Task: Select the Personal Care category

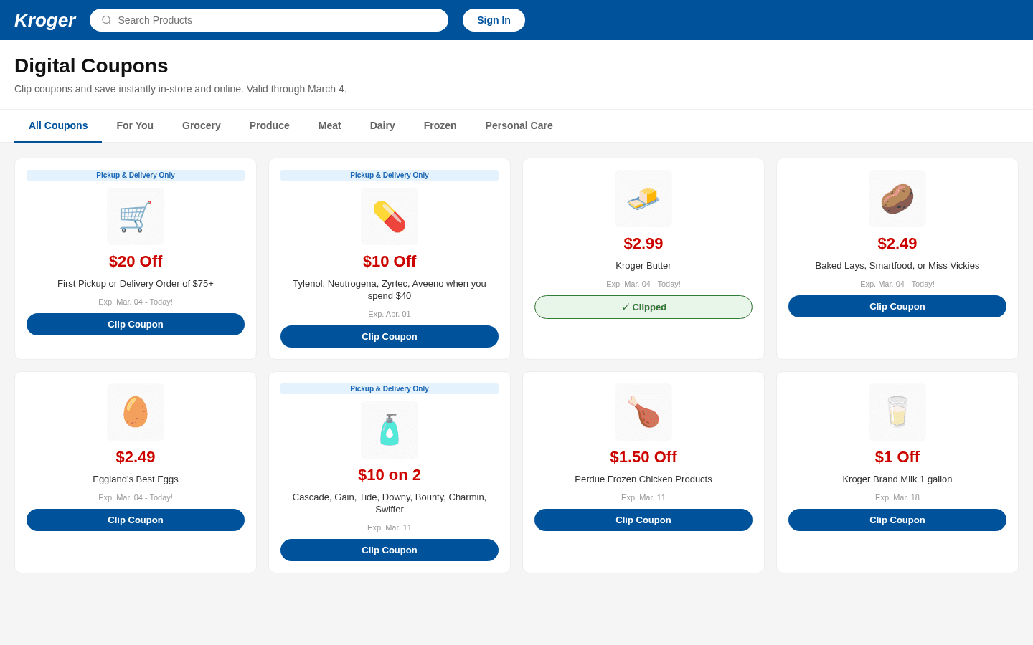Action: (519, 125)
